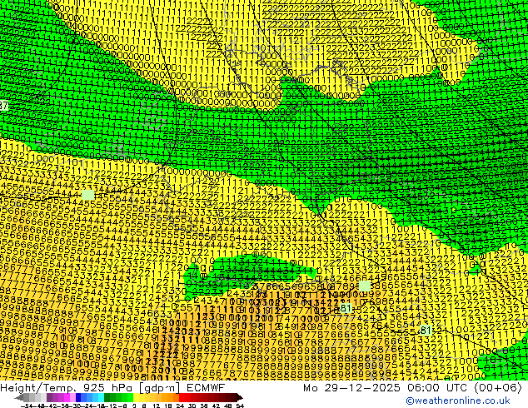Screen dimensions: 528x408
Task: Click the 'Height/Temp. 925 hPa' chart title
Action: pos(67,387)
